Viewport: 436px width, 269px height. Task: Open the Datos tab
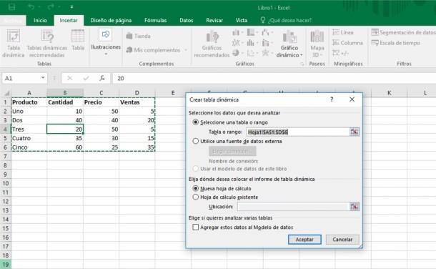click(187, 20)
